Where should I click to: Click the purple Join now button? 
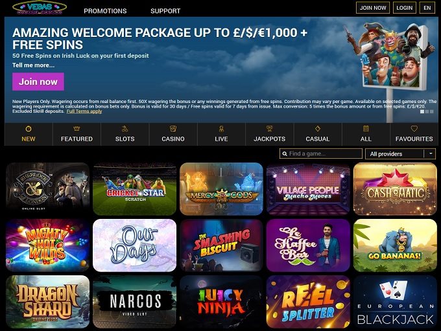(x=38, y=82)
